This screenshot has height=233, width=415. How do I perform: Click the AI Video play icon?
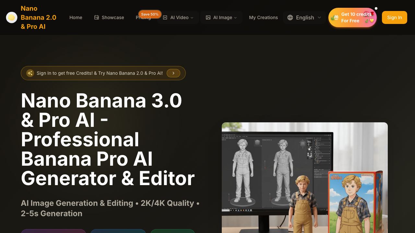tap(165, 17)
